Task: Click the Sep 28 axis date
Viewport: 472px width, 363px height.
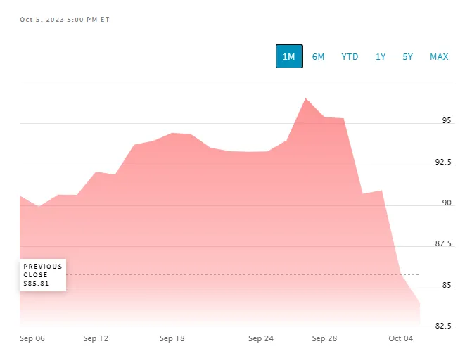Action: [324, 338]
